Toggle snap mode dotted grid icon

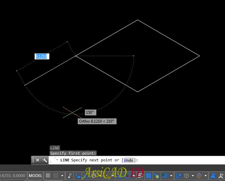click(x=56, y=176)
